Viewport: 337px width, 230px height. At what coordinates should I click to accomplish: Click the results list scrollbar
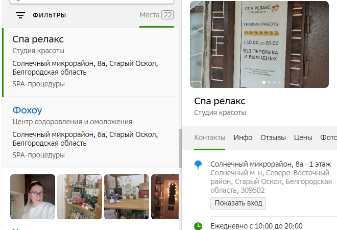(180, 148)
